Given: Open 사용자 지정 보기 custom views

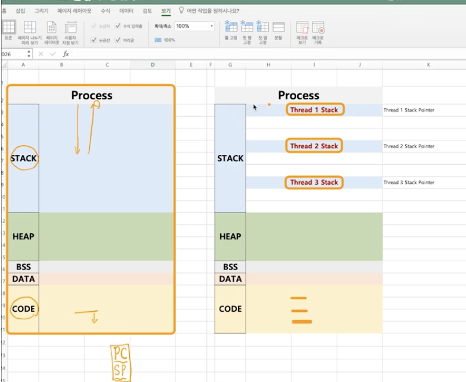Looking at the screenshot, I should [71, 33].
